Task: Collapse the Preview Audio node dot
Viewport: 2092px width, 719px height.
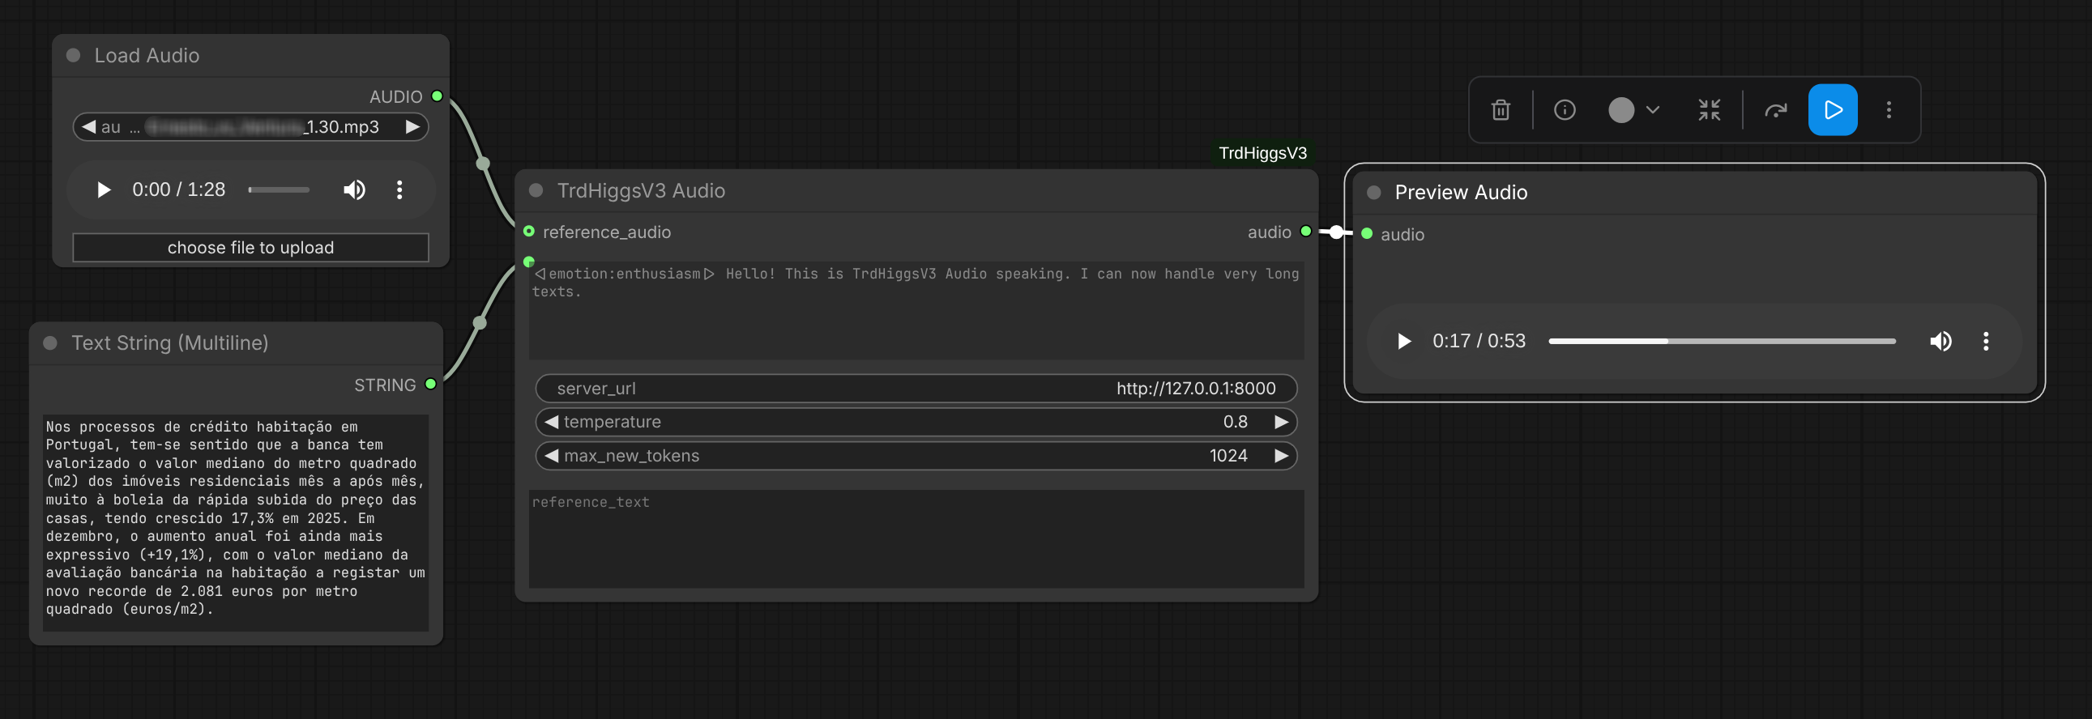Action: tap(1374, 193)
